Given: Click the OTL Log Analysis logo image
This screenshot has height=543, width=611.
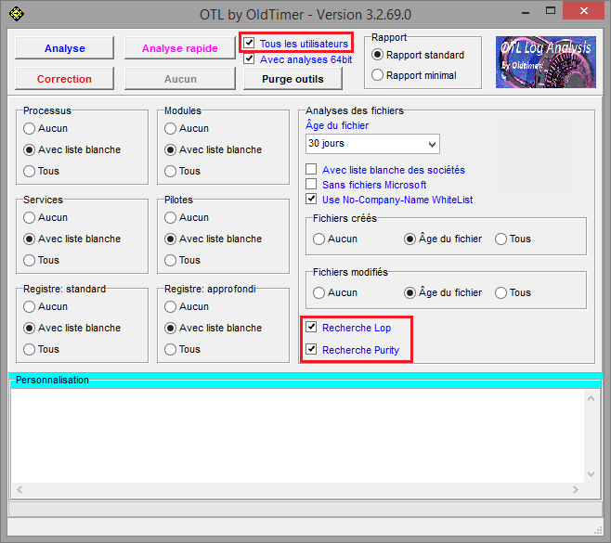Looking at the screenshot, I should pyautogui.click(x=545, y=62).
